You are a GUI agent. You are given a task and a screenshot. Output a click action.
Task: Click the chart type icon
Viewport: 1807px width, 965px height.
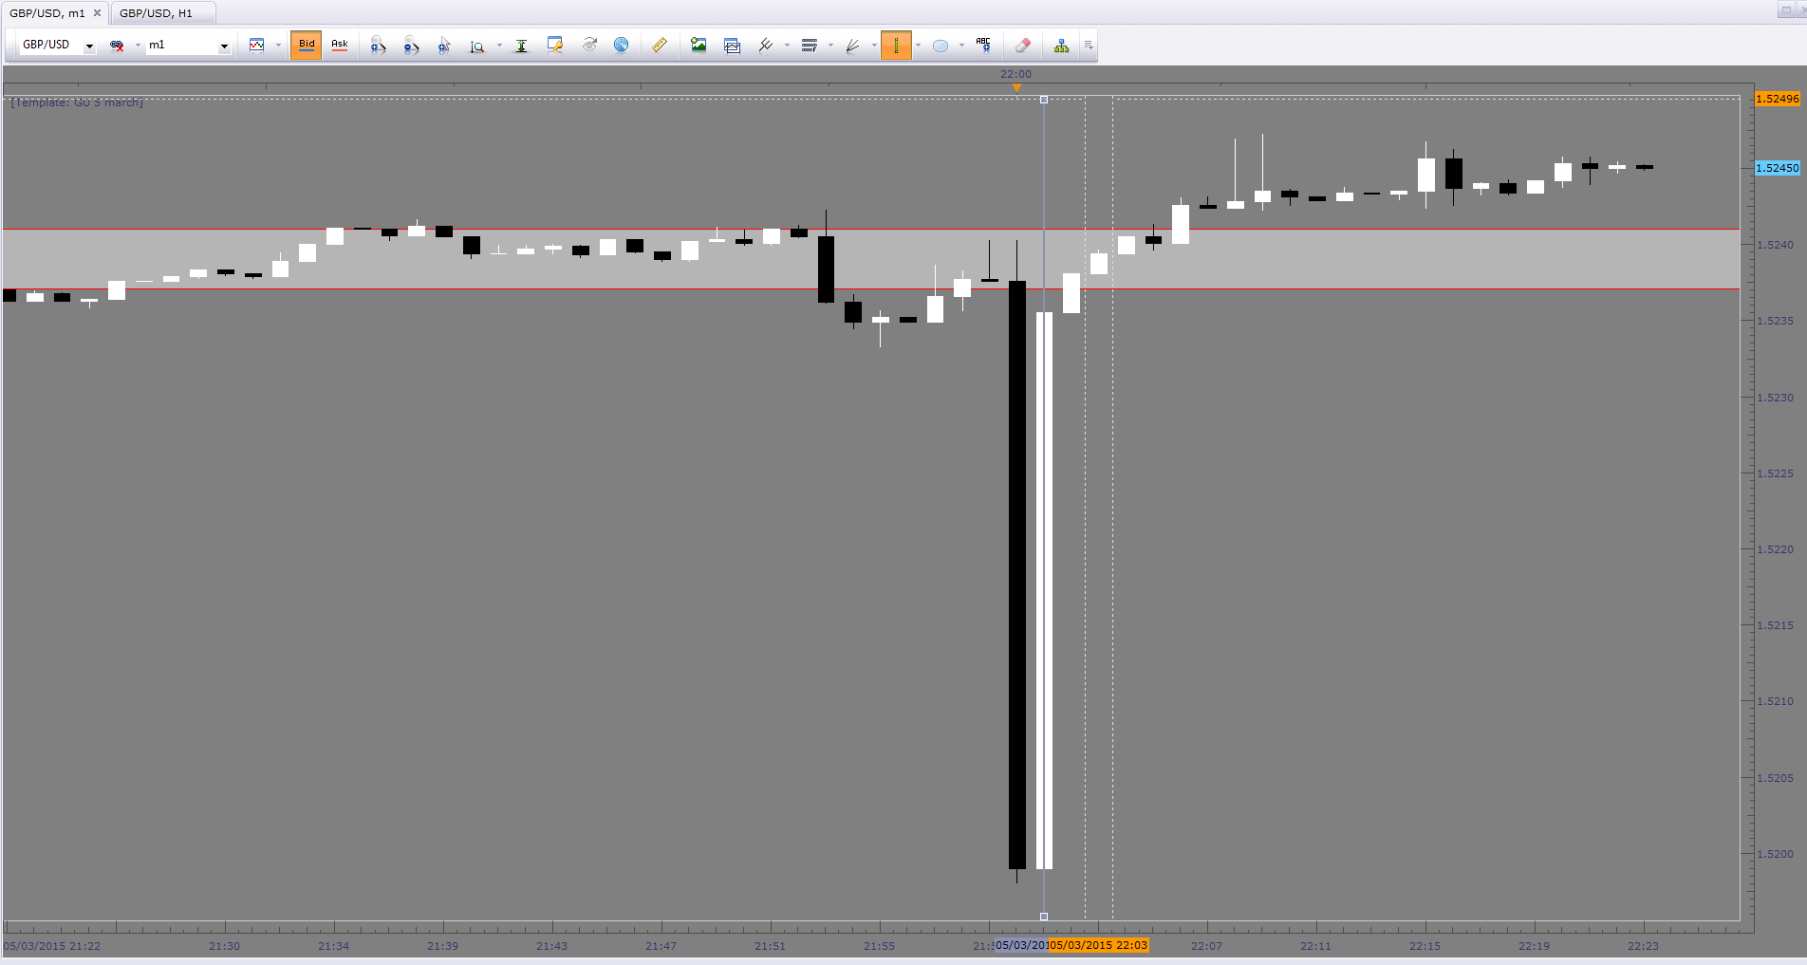(256, 46)
